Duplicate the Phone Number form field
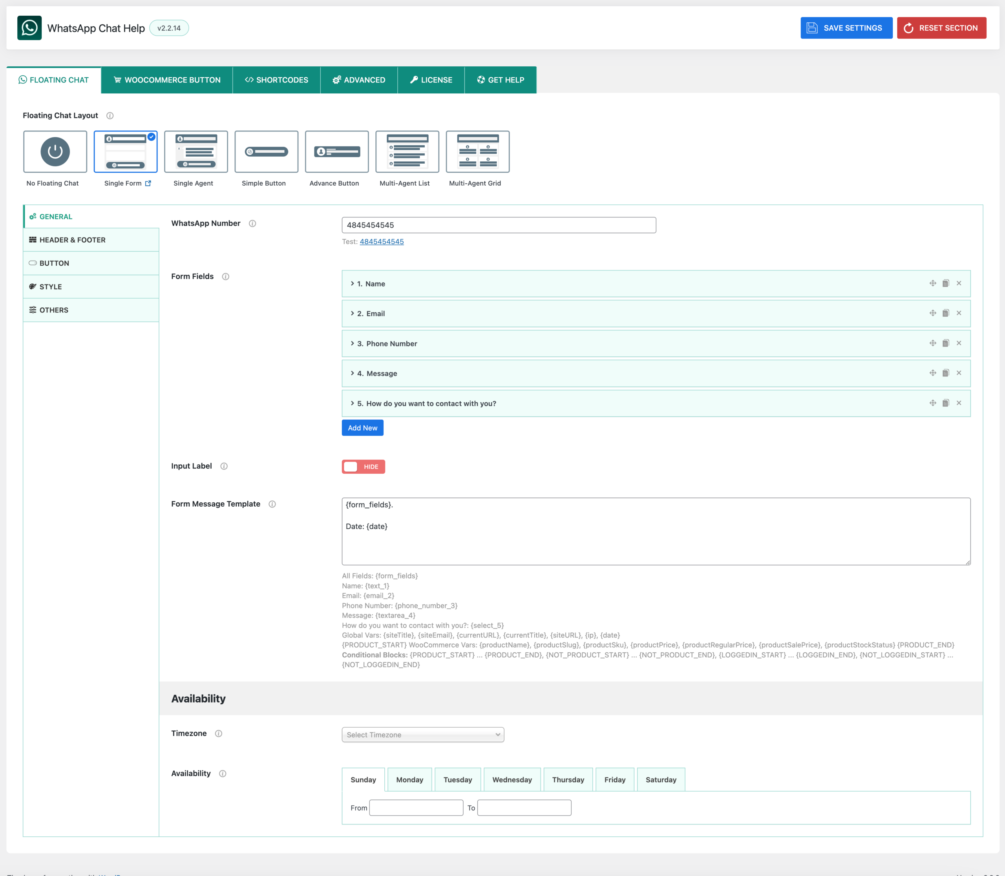Viewport: 1005px width, 876px height. point(946,343)
